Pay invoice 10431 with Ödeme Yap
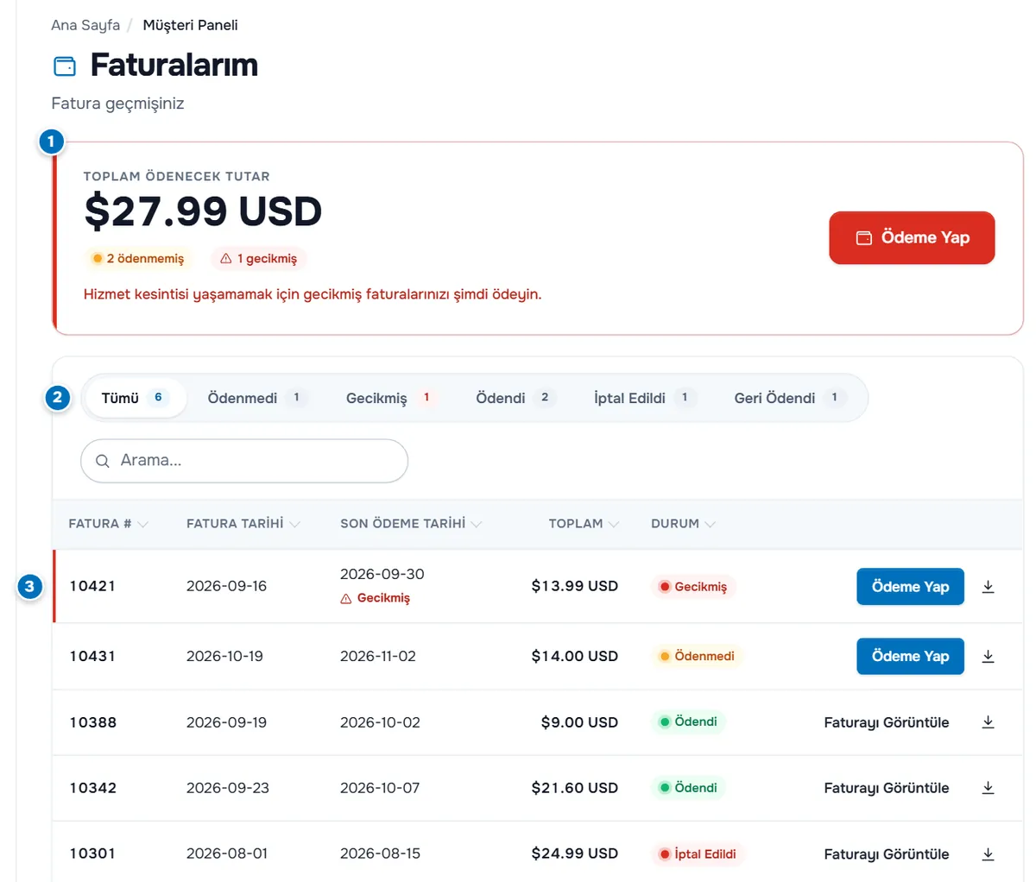 pos(910,657)
